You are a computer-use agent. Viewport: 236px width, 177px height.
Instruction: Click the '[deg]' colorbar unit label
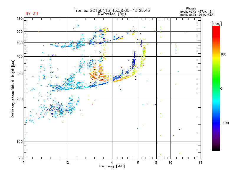(217, 24)
